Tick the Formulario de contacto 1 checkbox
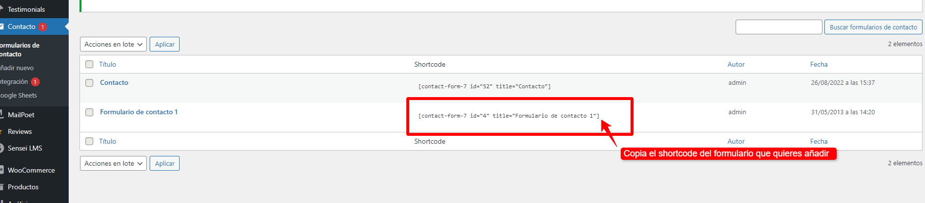The width and height of the screenshot is (925, 203). [x=89, y=112]
